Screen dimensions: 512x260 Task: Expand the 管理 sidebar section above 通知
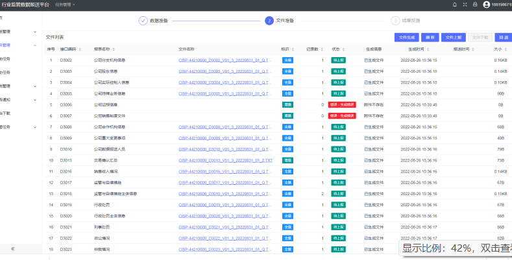pos(35,86)
